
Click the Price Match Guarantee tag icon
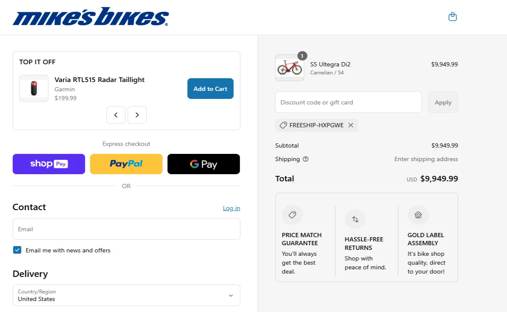292,215
